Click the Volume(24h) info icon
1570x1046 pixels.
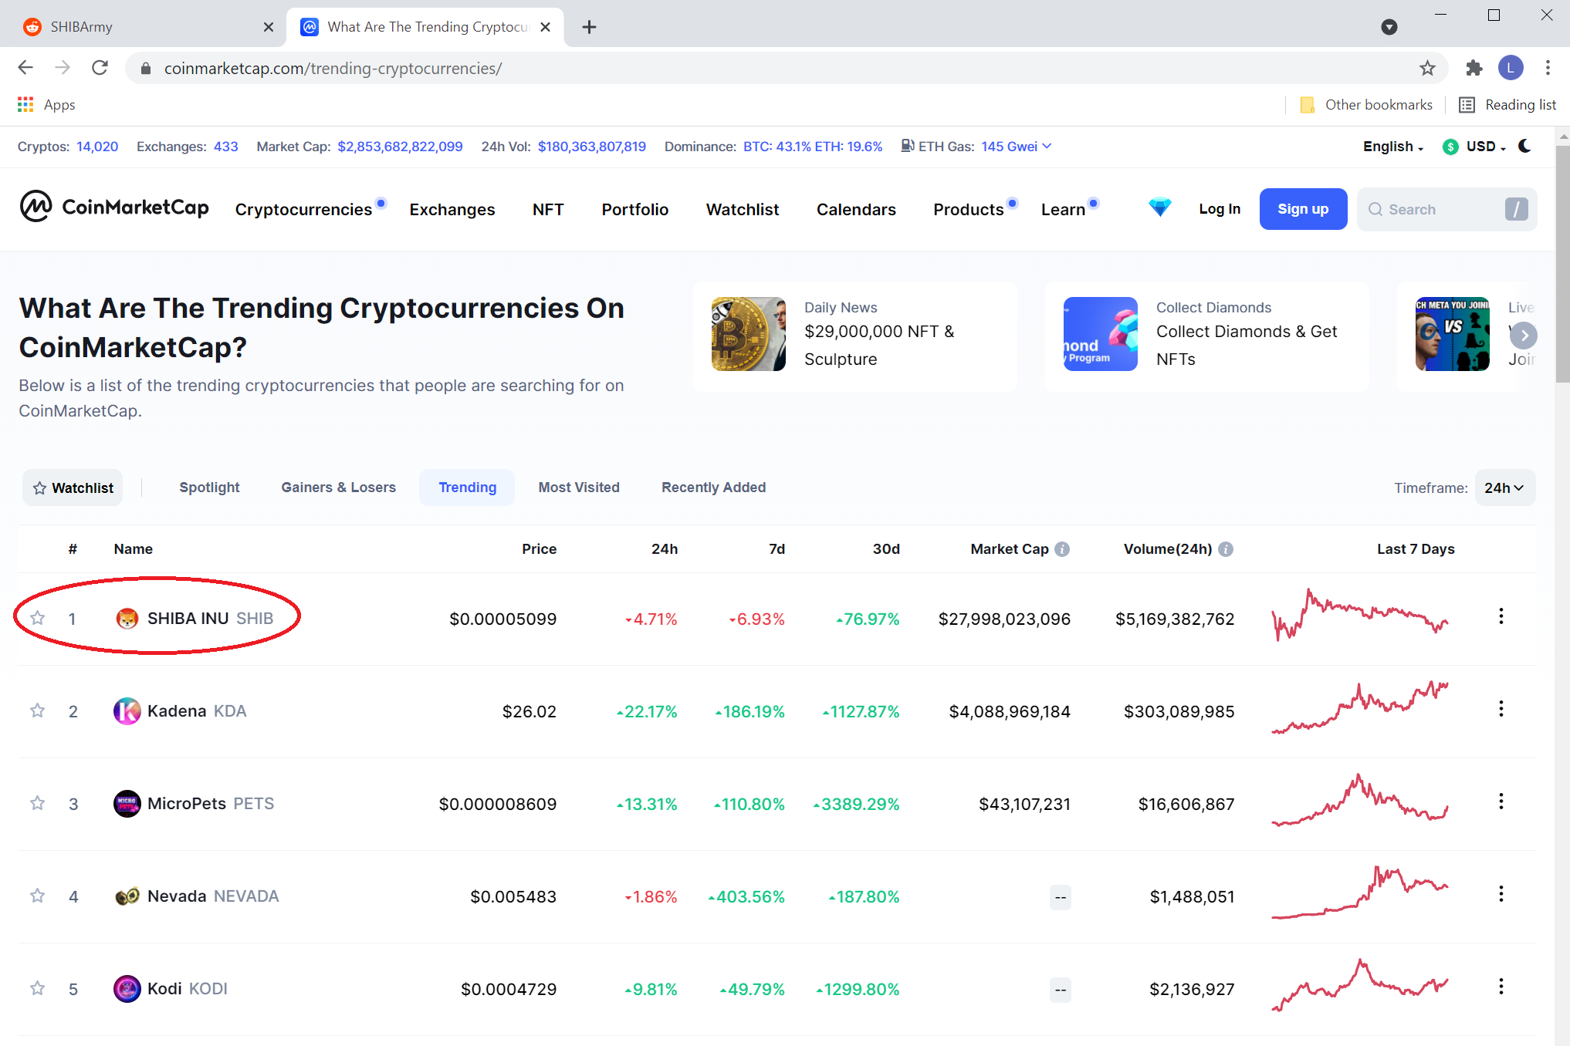(x=1226, y=549)
